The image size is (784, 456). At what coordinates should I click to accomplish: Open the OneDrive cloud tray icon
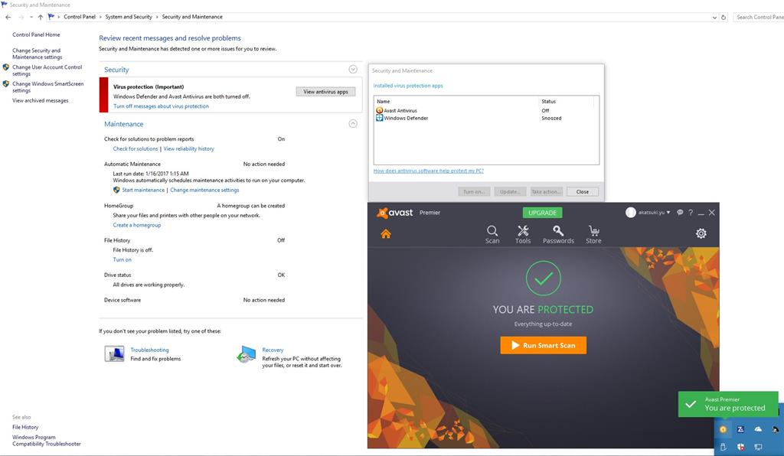pos(758,429)
